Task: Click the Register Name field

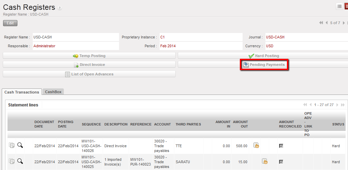Action: 76,37
